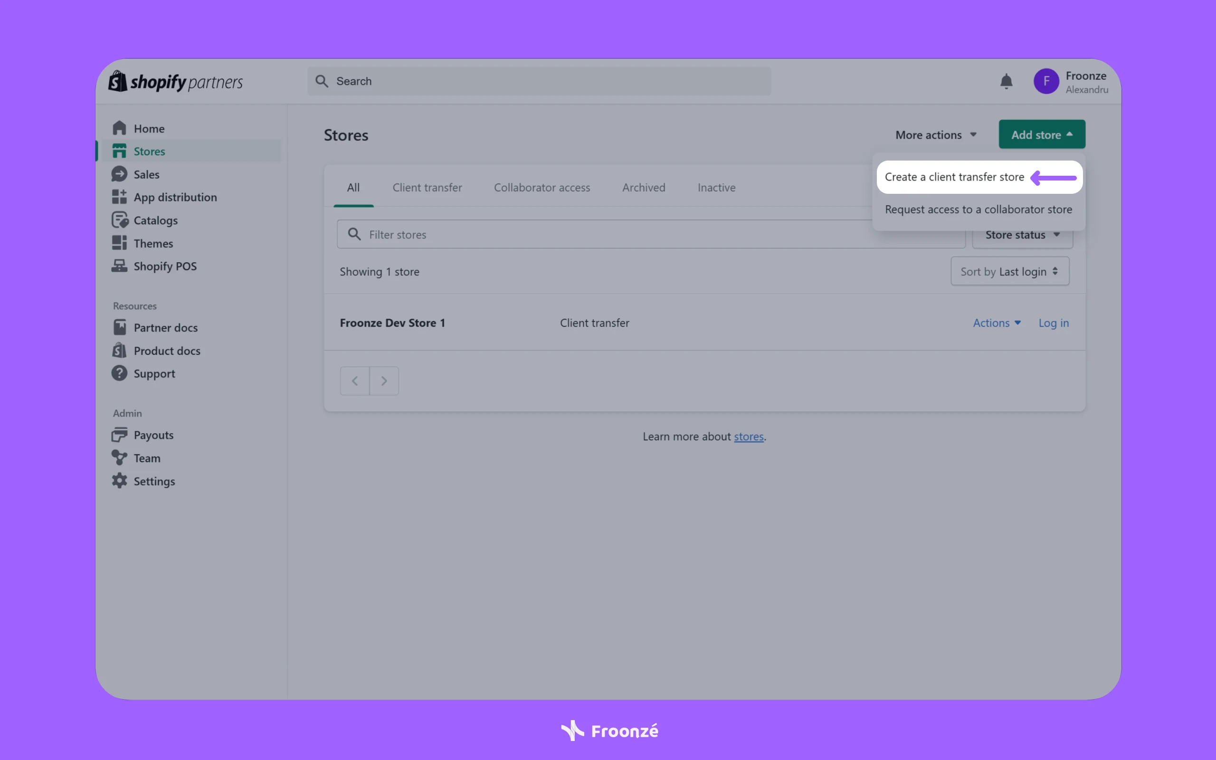Viewport: 1216px width, 760px height.
Task: Click the Add store button
Action: [1041, 134]
